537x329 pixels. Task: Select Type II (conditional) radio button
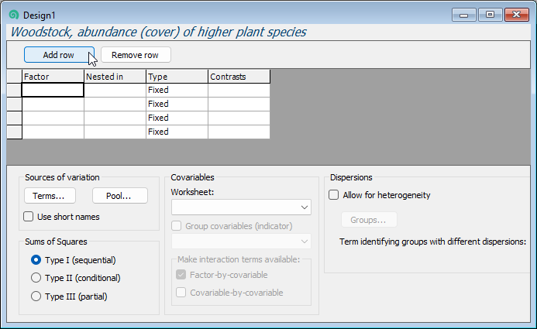36,278
